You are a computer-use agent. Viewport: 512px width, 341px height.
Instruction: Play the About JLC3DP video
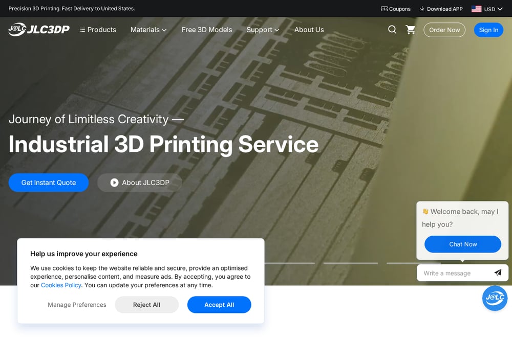(x=140, y=183)
